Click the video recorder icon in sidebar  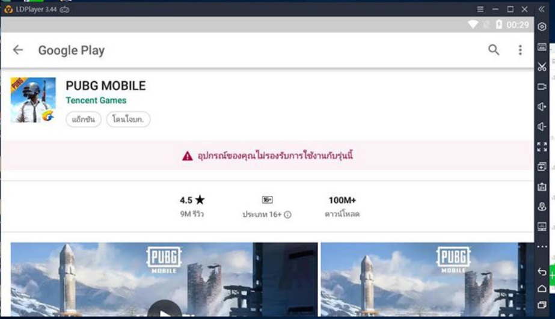tap(542, 87)
